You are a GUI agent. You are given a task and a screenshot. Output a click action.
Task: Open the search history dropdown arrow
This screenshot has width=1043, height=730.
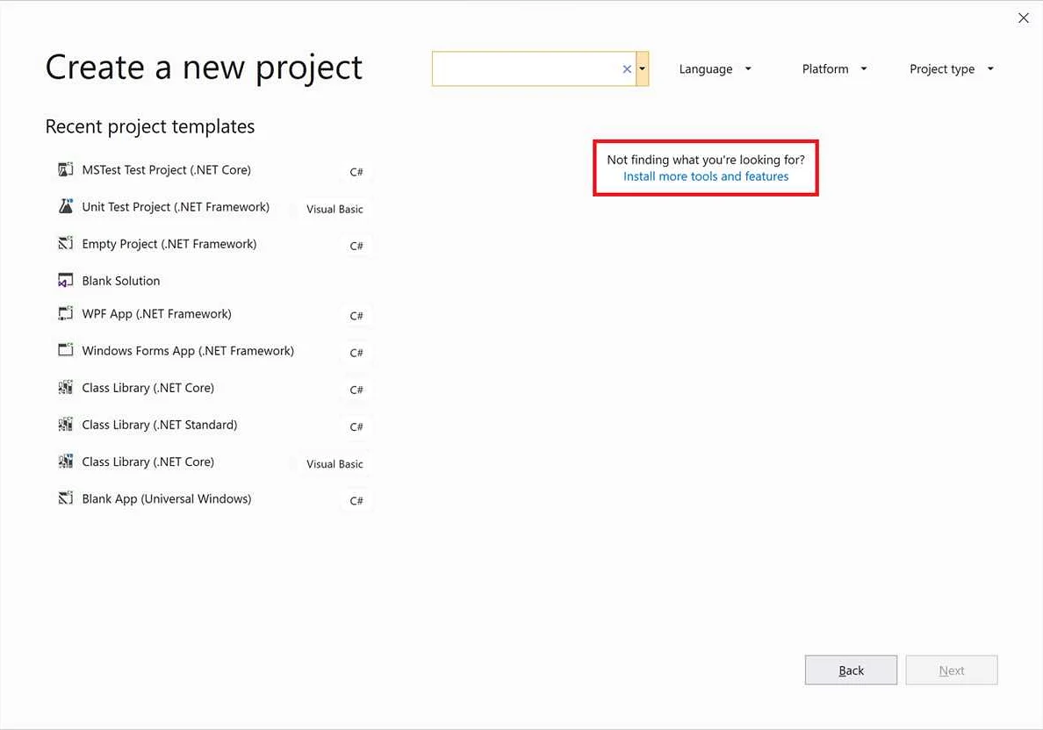pyautogui.click(x=642, y=68)
